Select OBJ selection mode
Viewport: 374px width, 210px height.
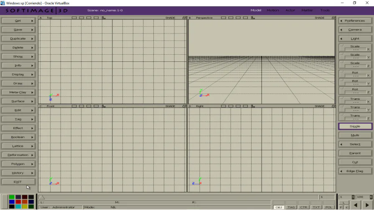pos(279,207)
